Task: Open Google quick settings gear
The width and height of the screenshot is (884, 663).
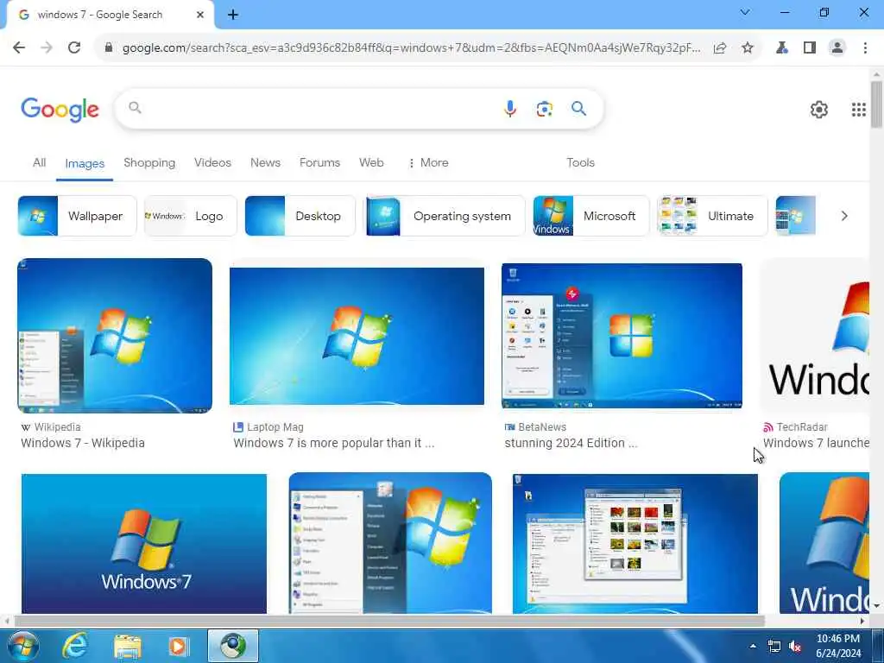Action: pos(819,110)
